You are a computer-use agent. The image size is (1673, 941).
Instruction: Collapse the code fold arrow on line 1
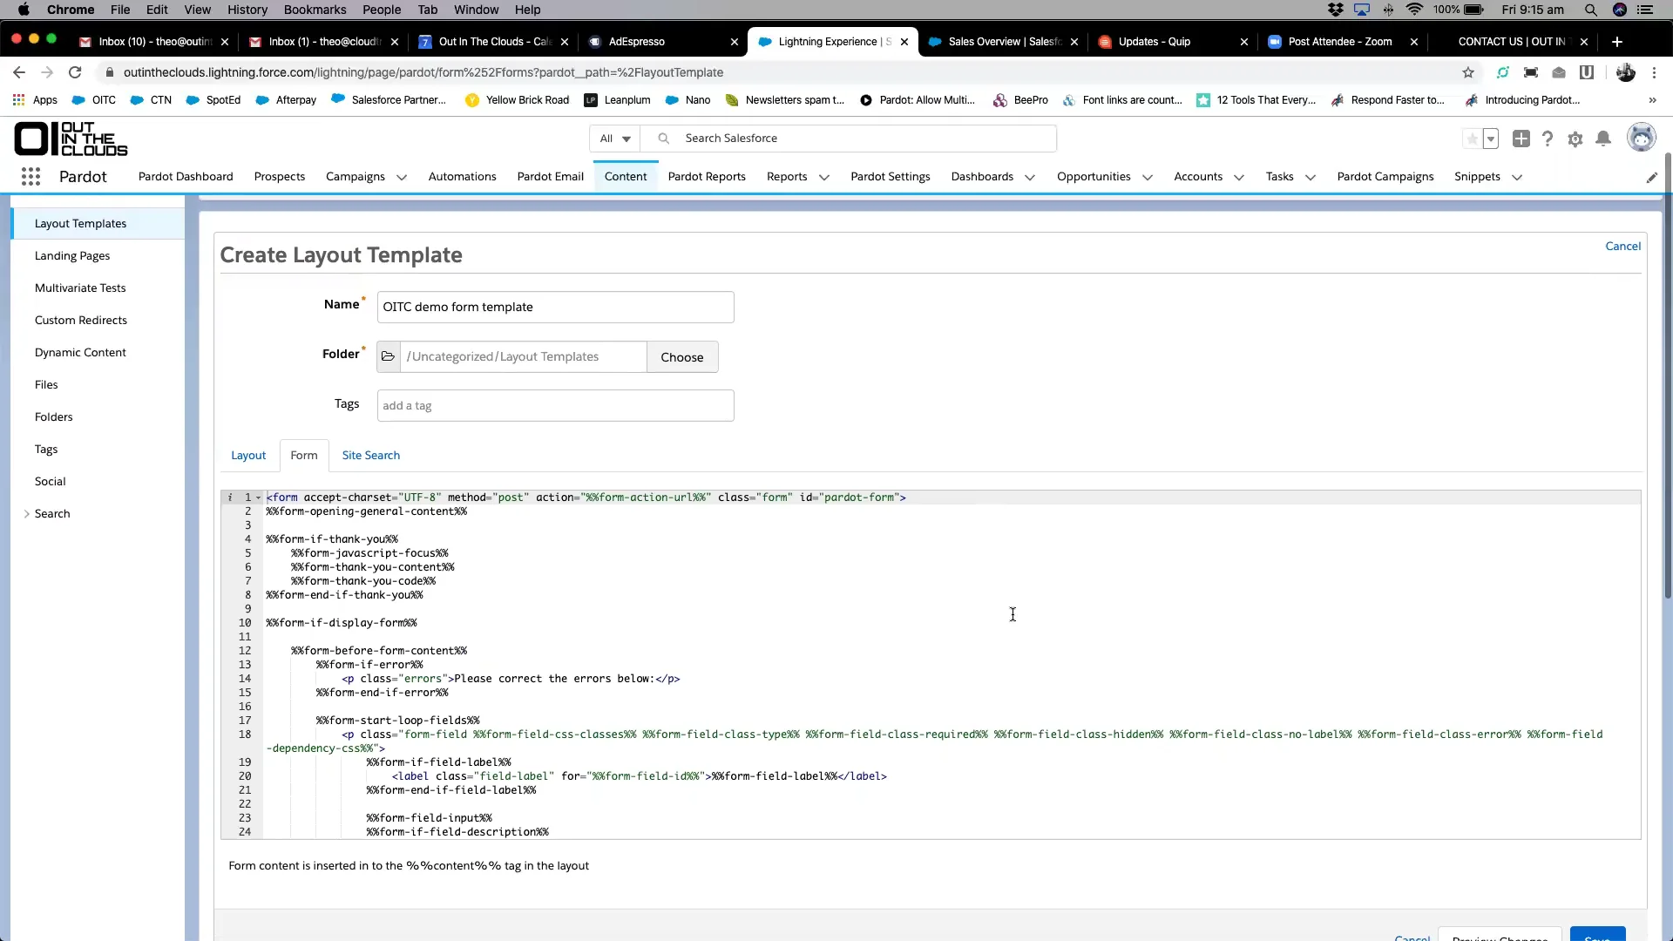[x=256, y=498]
